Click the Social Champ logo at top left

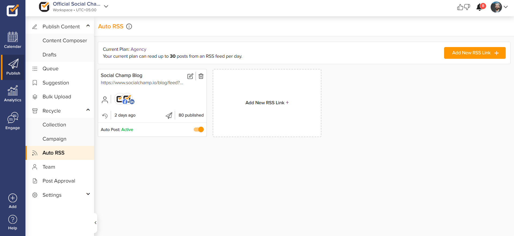coord(13,10)
